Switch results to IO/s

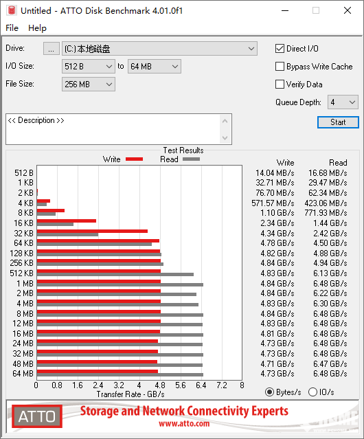tap(312, 392)
